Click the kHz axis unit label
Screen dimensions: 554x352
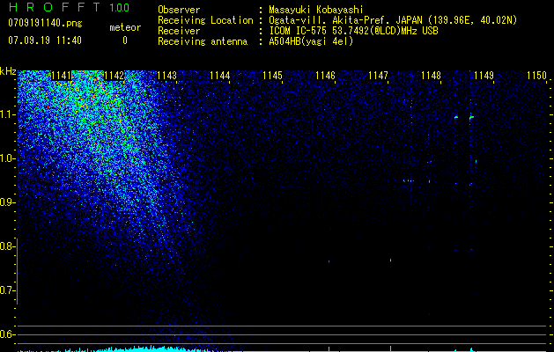pyautogui.click(x=8, y=71)
